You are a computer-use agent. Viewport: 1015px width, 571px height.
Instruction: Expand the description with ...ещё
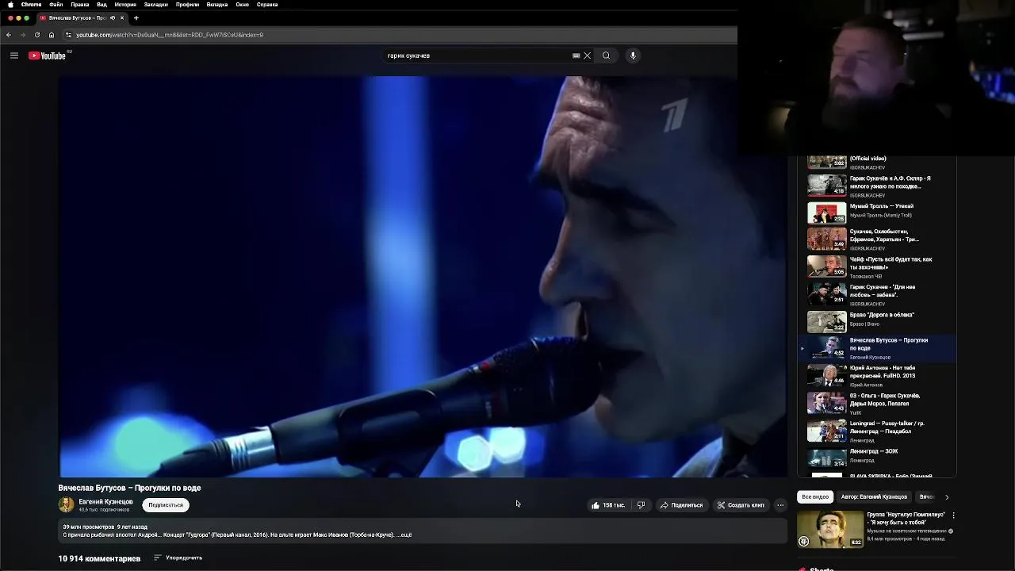[x=404, y=535]
